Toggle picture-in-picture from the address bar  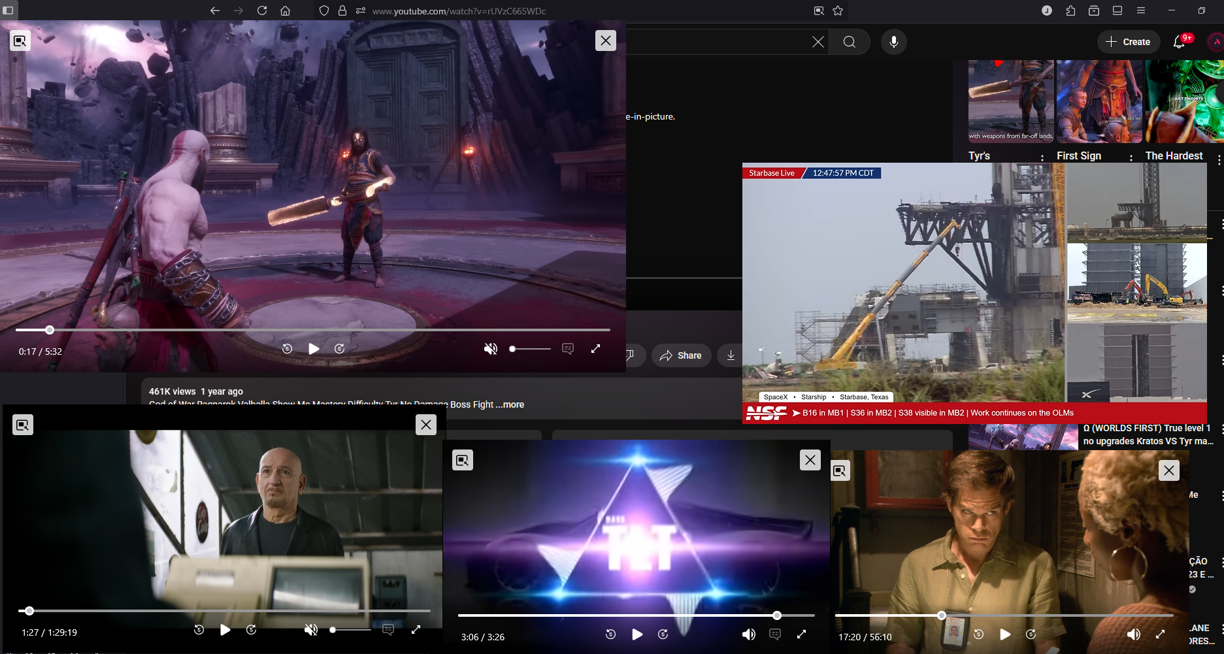(x=819, y=10)
